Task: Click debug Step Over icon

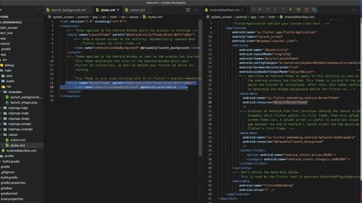Action: tap(268, 10)
